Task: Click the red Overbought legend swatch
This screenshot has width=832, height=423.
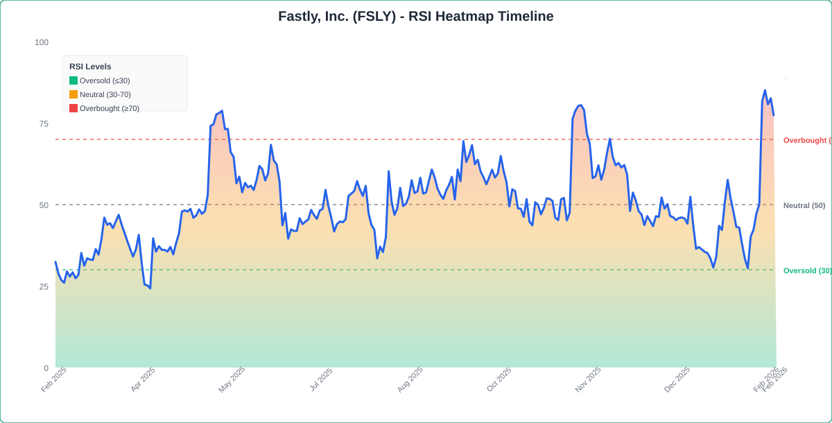Action: pyautogui.click(x=73, y=108)
